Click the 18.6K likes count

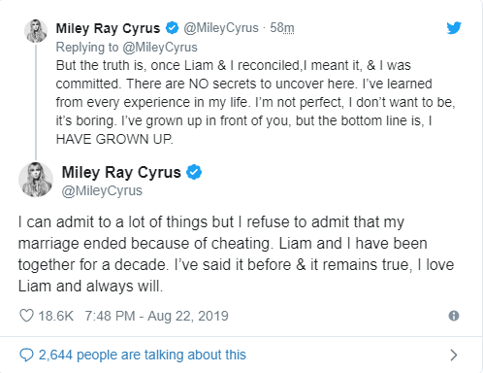pyautogui.click(x=56, y=316)
